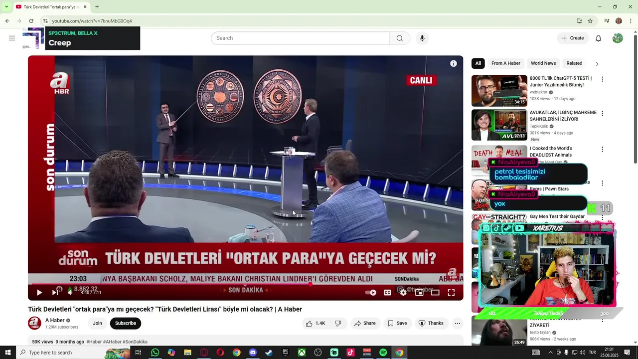Mute the video with speaker icon

tap(70, 293)
